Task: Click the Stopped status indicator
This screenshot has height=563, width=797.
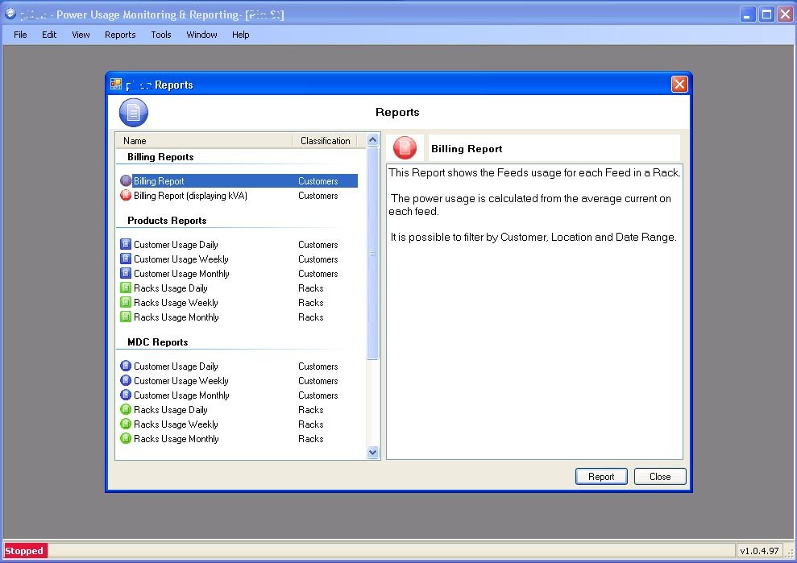Action: [25, 550]
